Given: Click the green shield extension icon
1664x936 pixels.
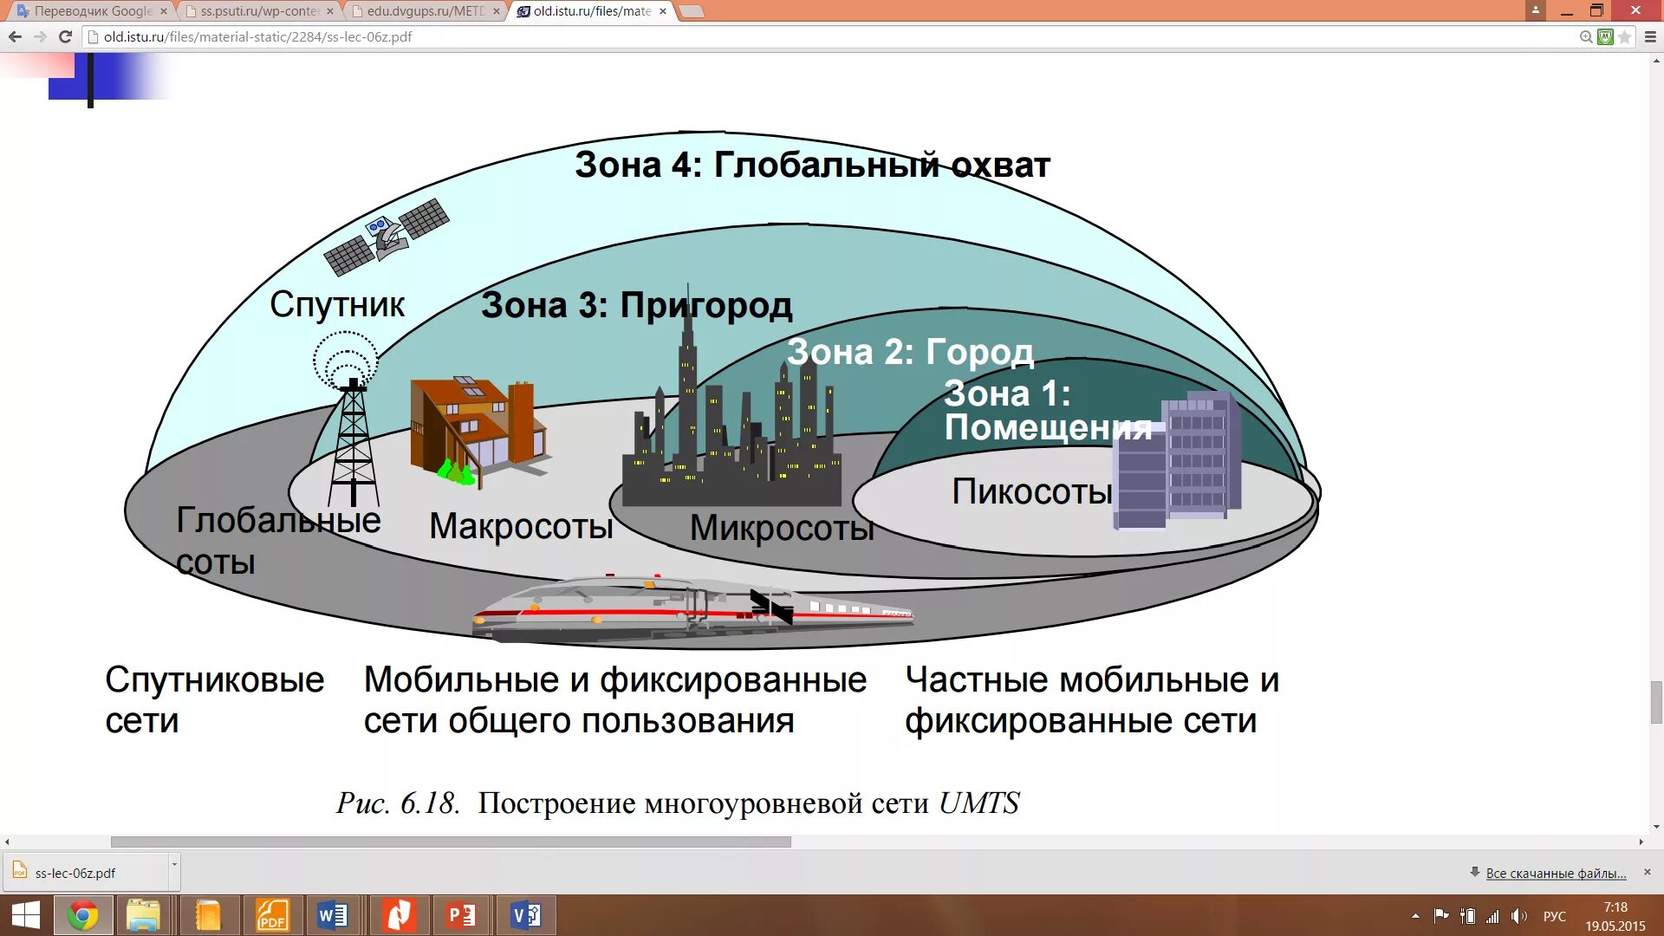Looking at the screenshot, I should coord(1605,36).
